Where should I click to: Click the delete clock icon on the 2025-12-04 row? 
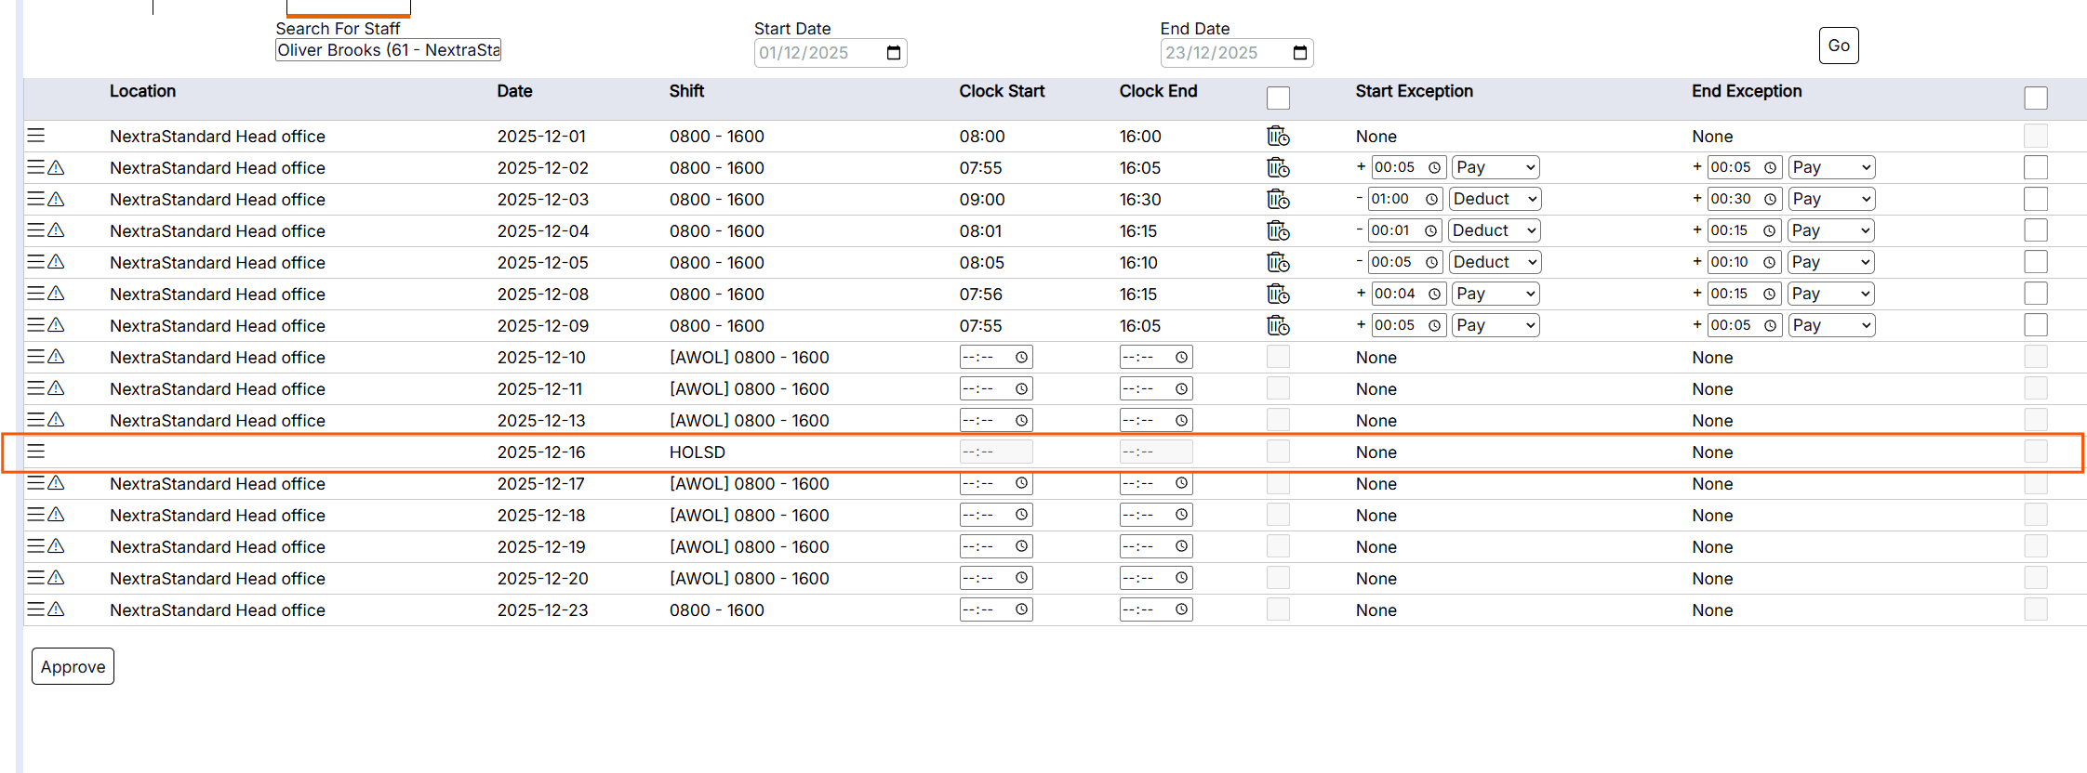click(x=1278, y=230)
